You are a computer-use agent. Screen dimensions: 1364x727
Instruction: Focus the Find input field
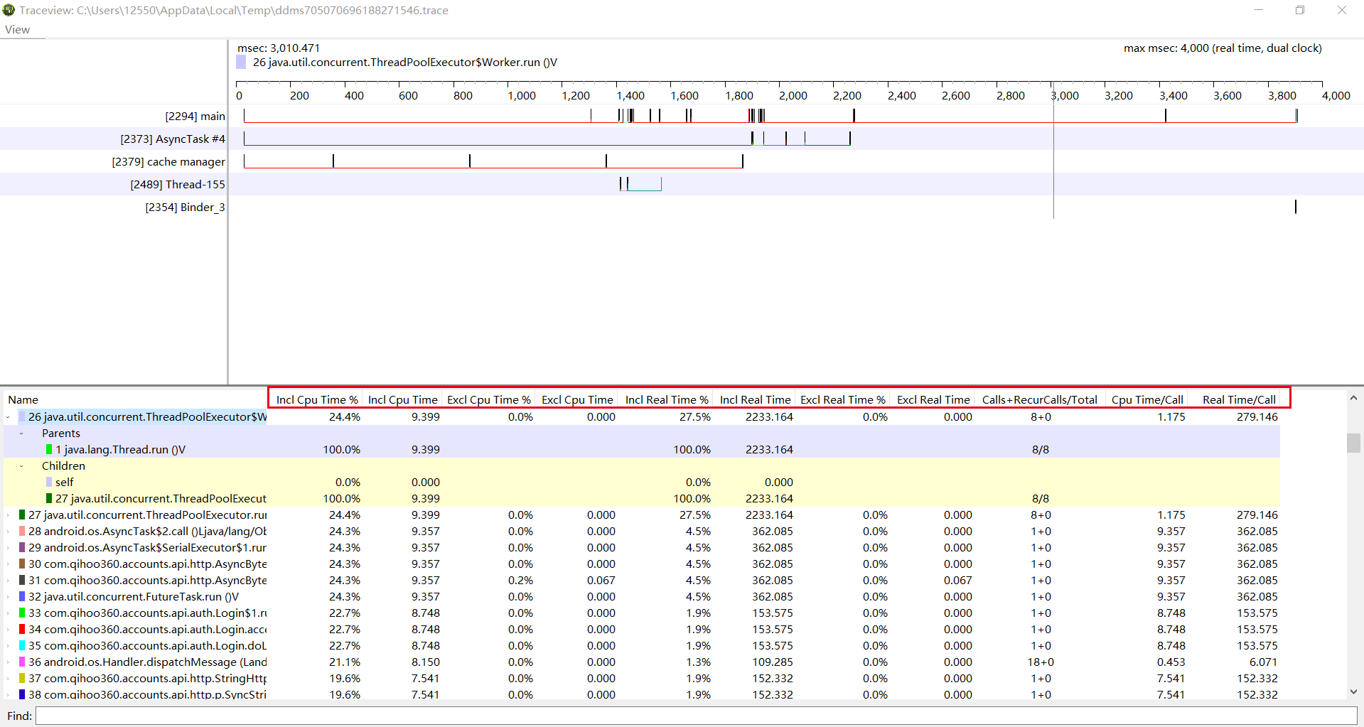(x=696, y=716)
